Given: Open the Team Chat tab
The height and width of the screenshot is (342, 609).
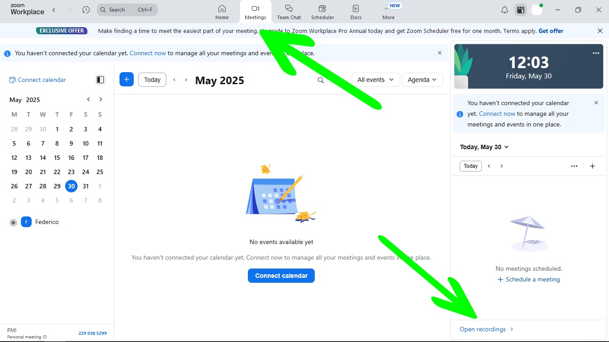Looking at the screenshot, I should point(289,12).
